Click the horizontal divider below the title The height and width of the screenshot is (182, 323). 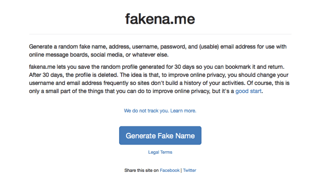pos(160,34)
